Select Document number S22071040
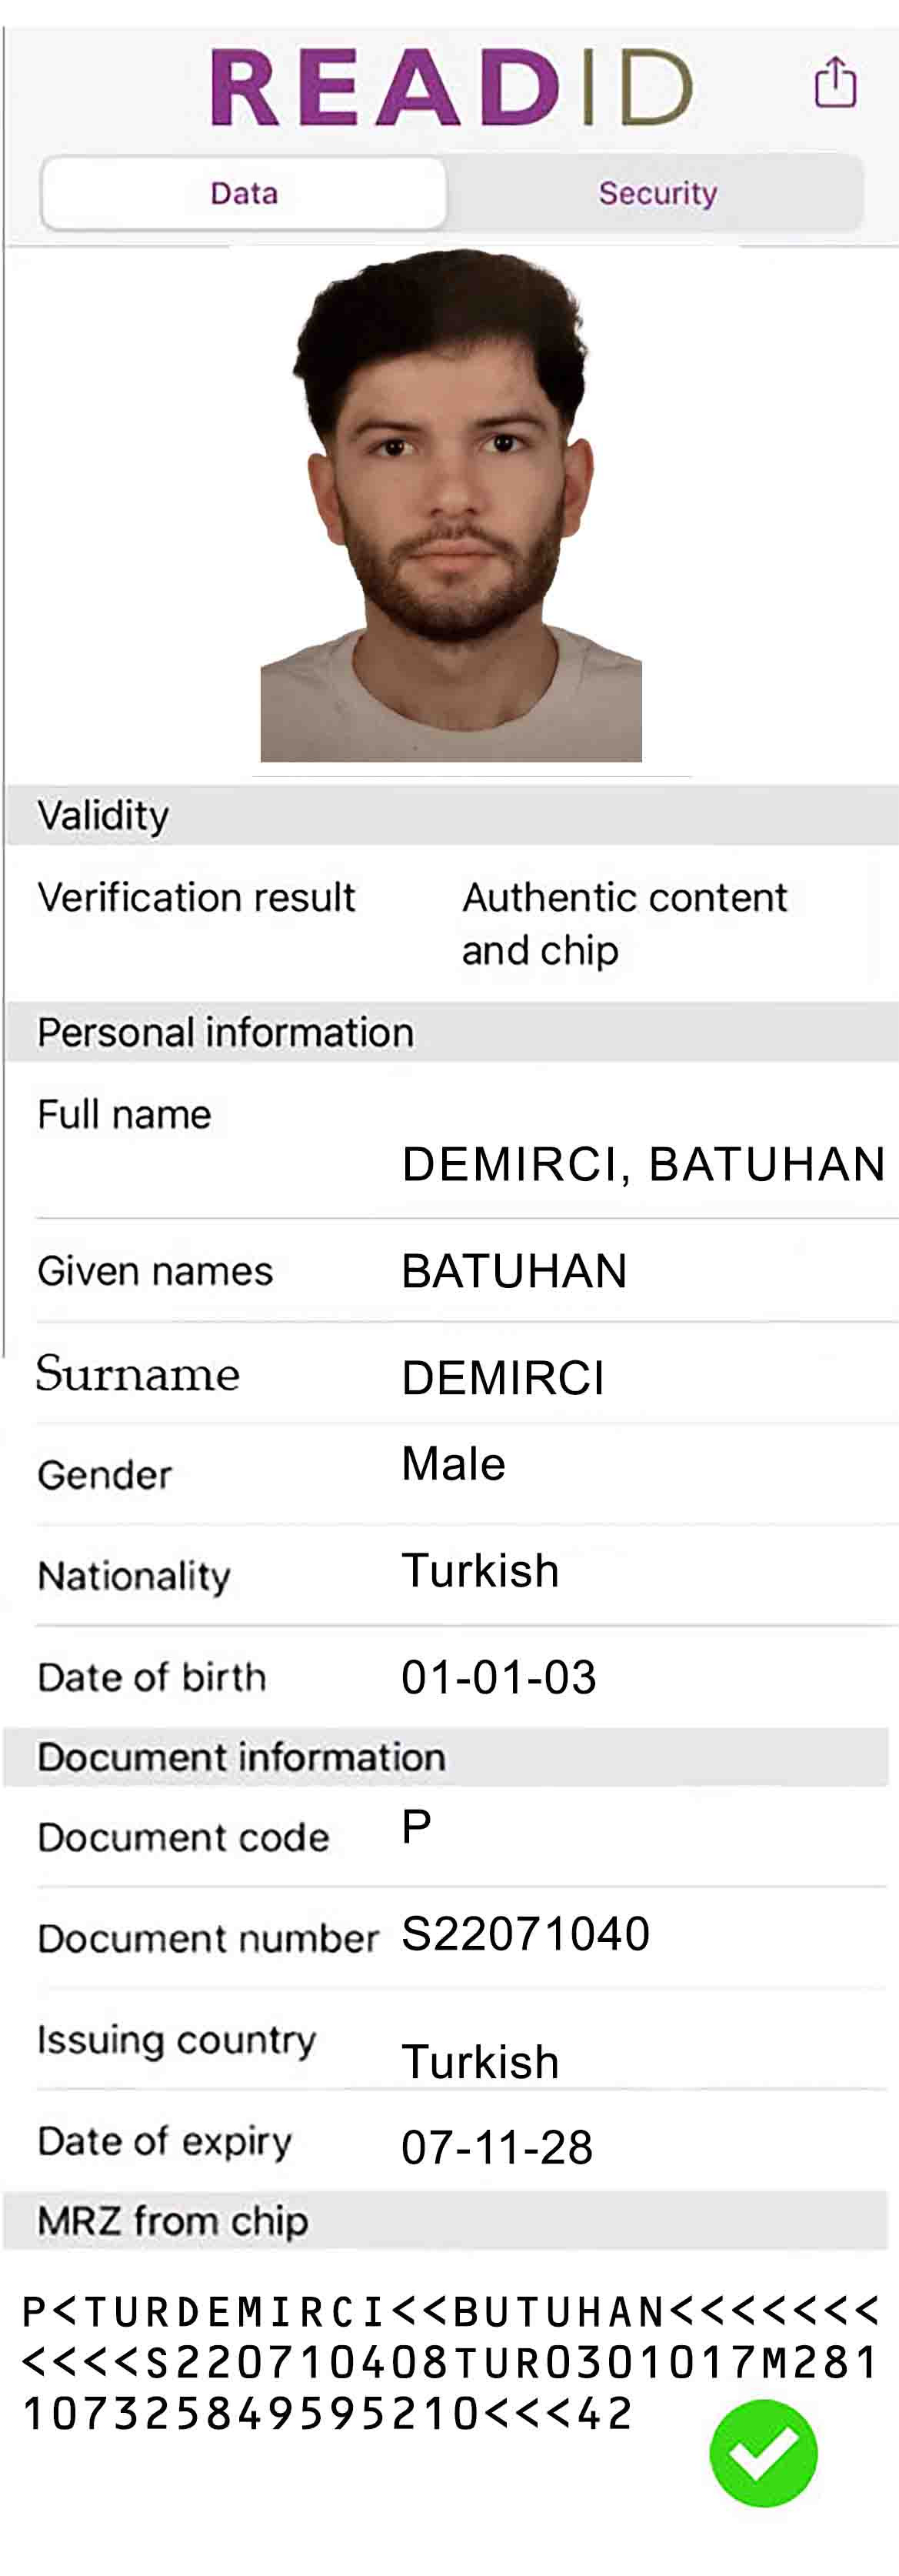The width and height of the screenshot is (899, 2576). click(x=526, y=1933)
